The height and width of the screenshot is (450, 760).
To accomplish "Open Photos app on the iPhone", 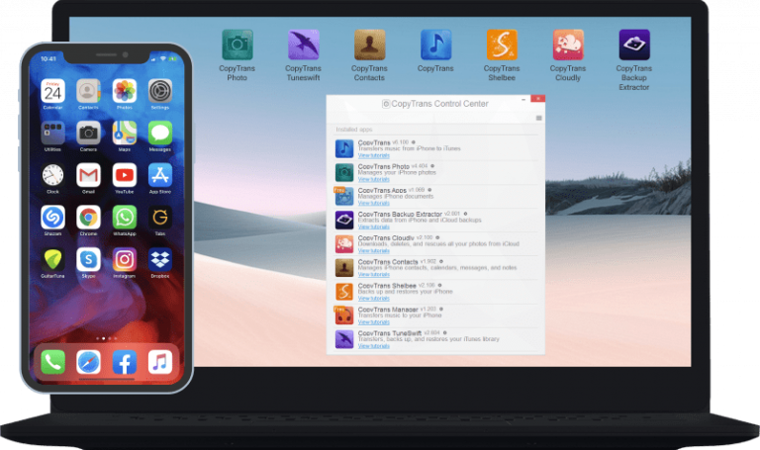I will [x=125, y=91].
